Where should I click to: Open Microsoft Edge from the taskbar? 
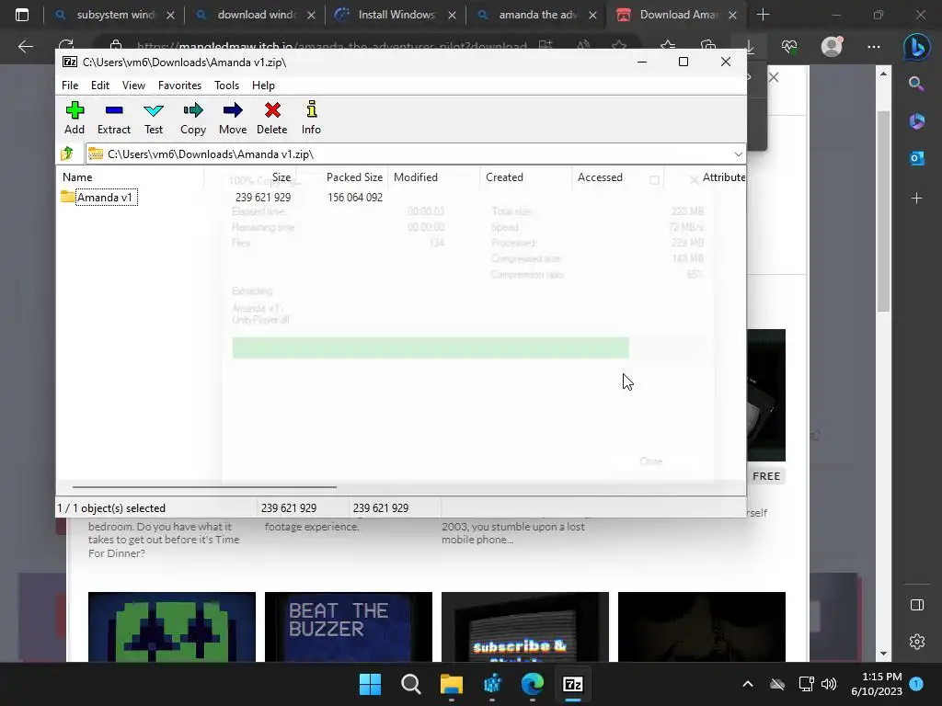533,684
